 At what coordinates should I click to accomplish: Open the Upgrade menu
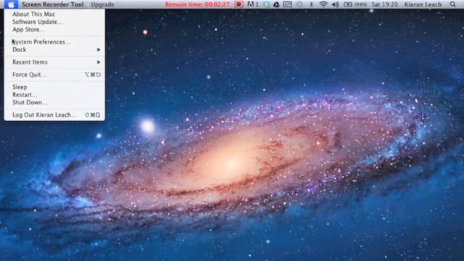pyautogui.click(x=103, y=4)
